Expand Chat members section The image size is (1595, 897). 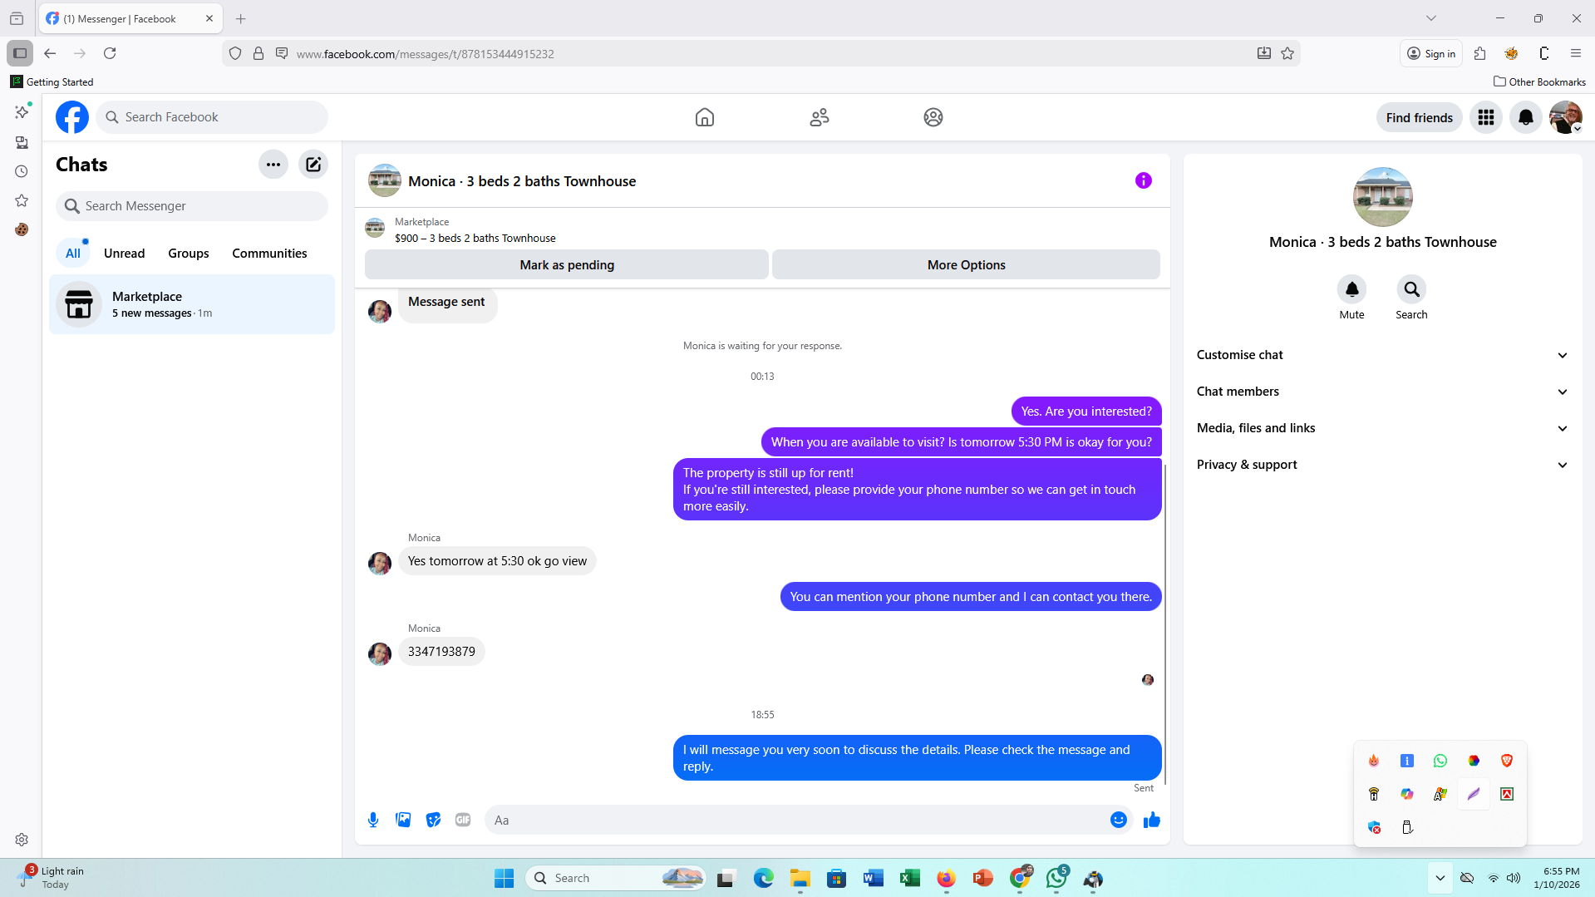[x=1383, y=392]
